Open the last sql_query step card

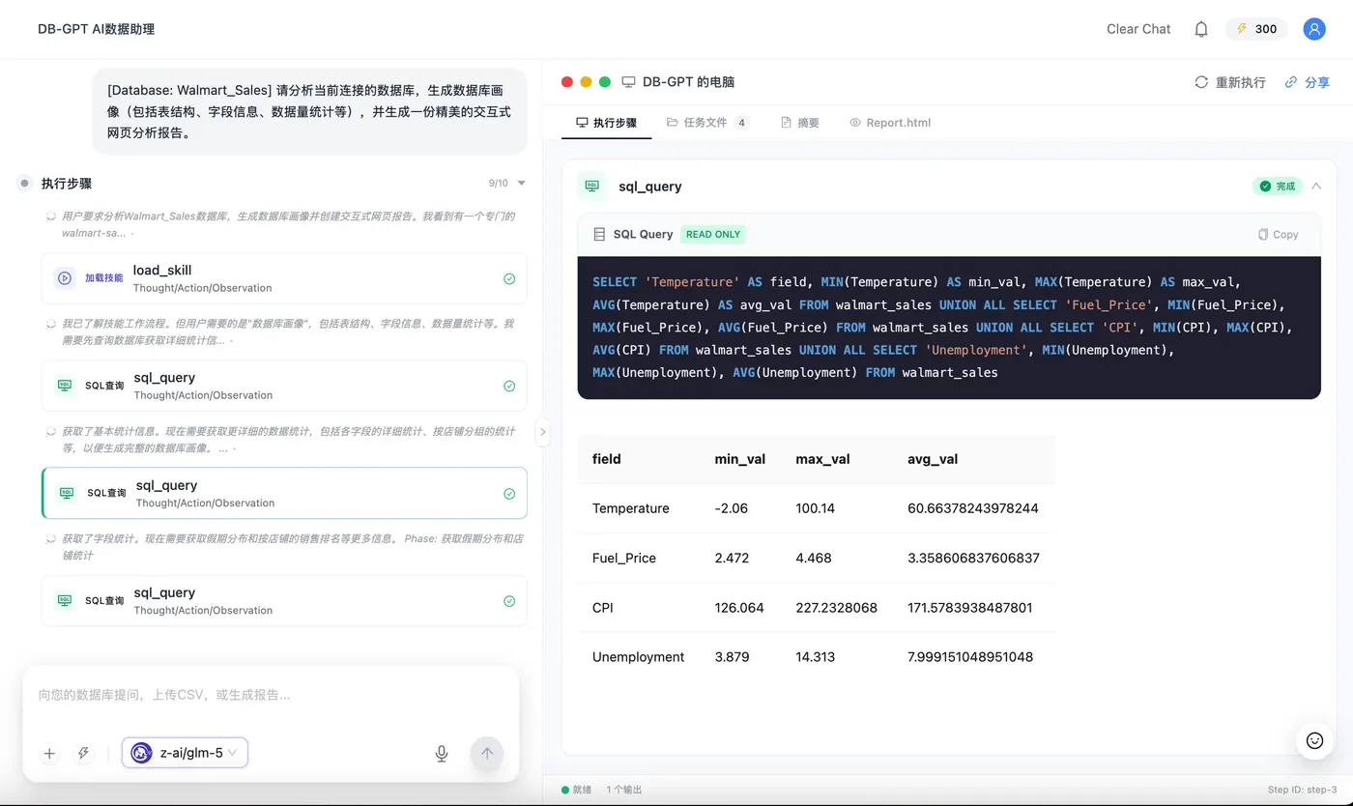[x=284, y=600]
